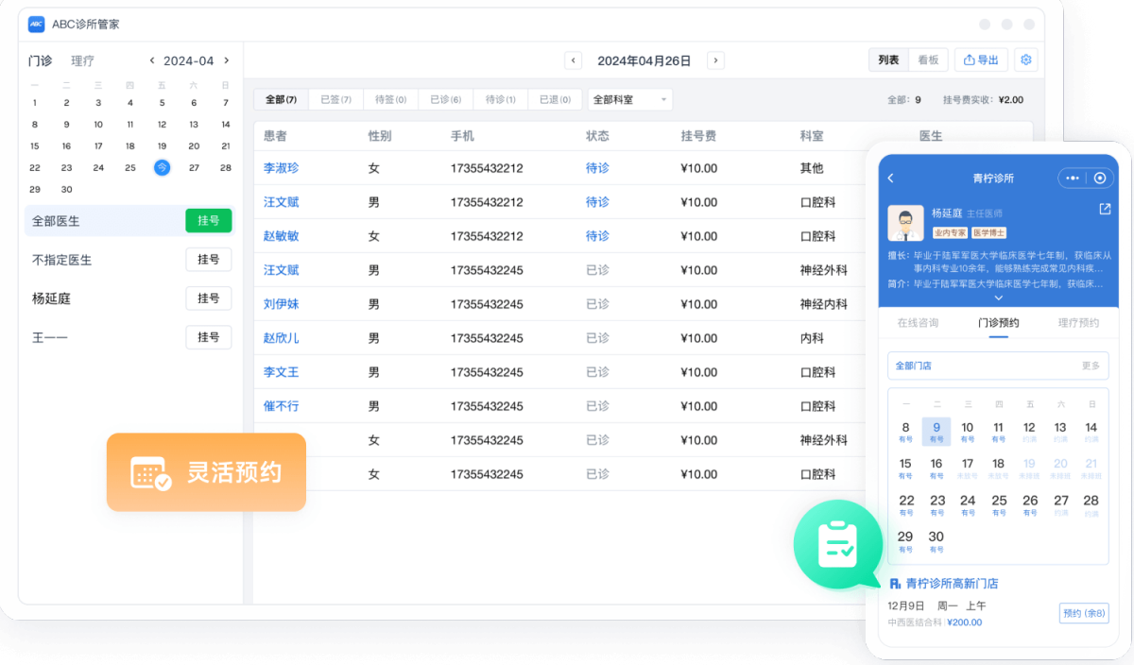The image size is (1134, 665).
Task: Open the settings gear icon
Action: click(x=1025, y=60)
